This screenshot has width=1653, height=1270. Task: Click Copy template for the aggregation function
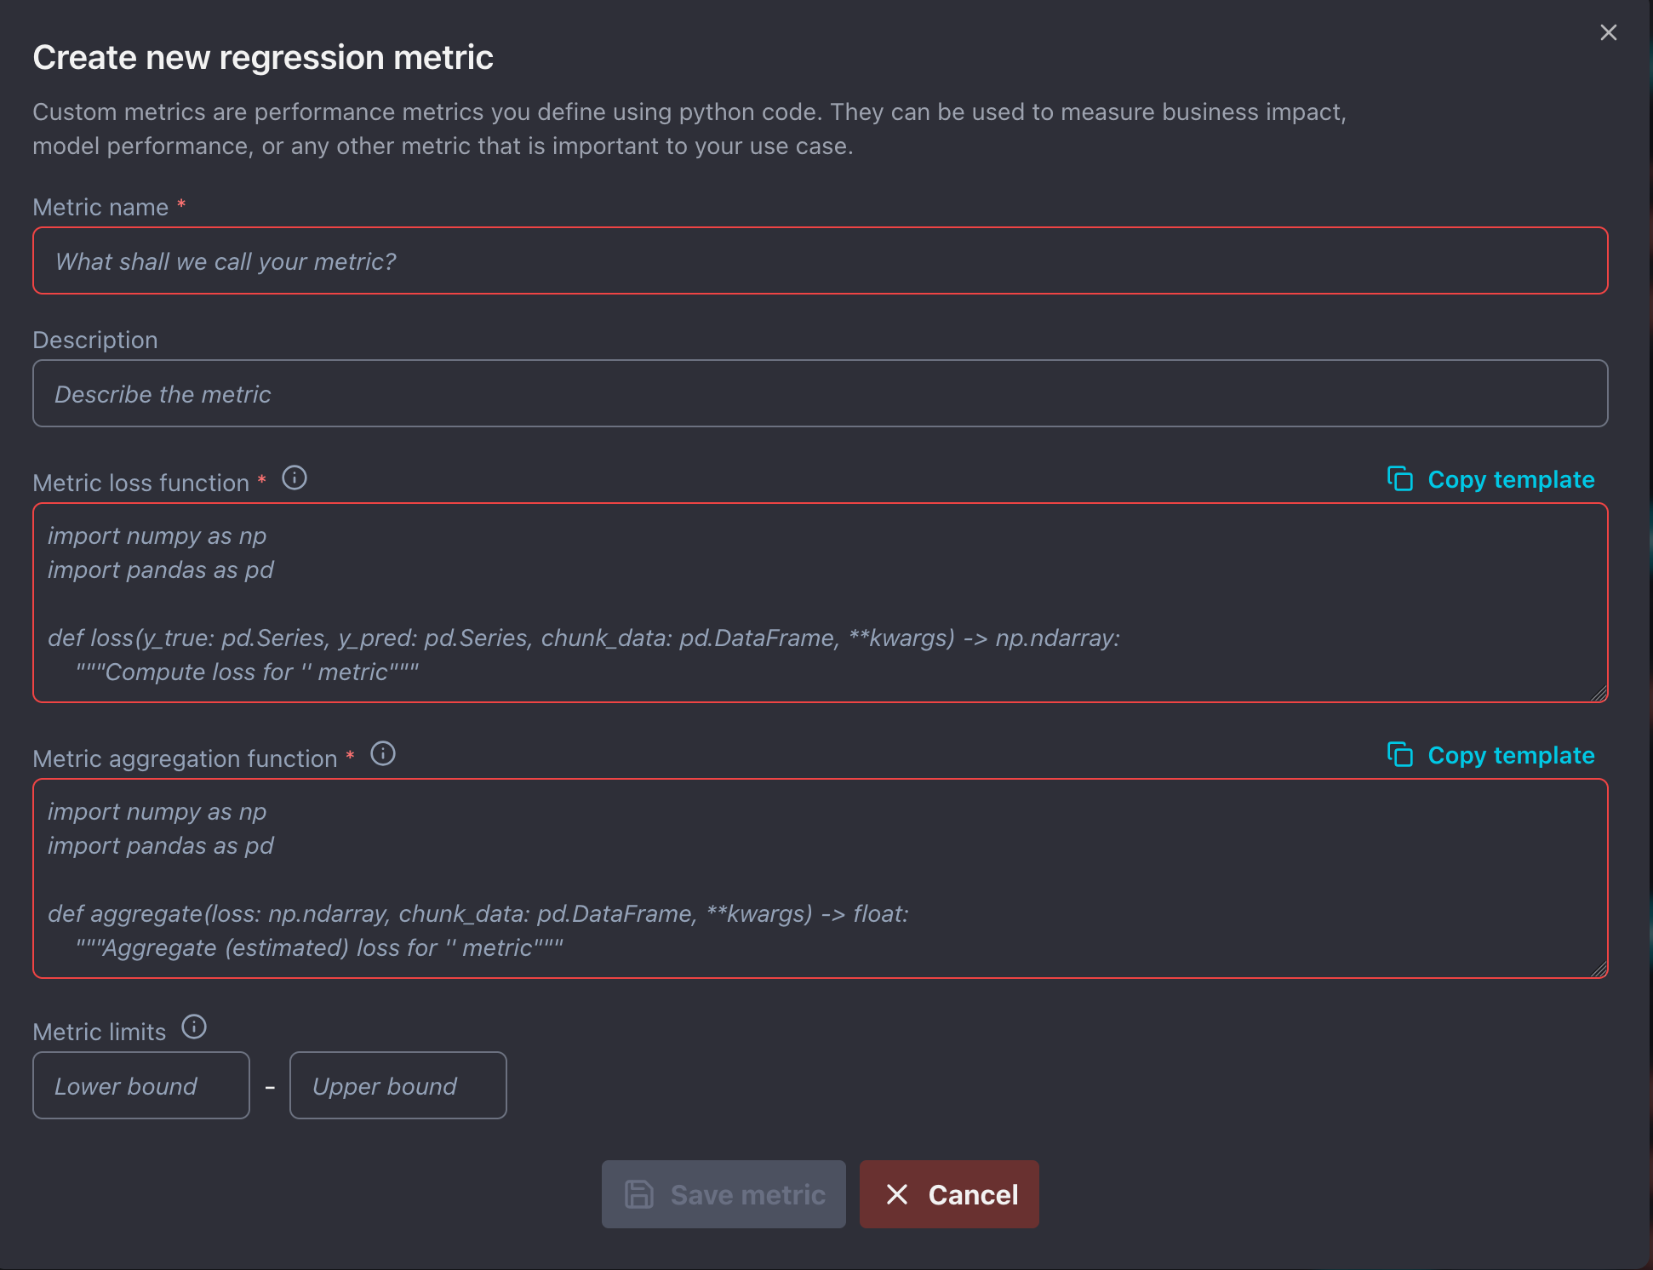pos(1511,755)
